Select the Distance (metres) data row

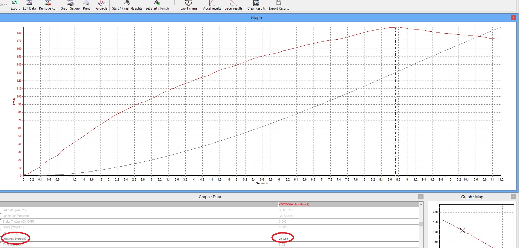(x=14, y=239)
